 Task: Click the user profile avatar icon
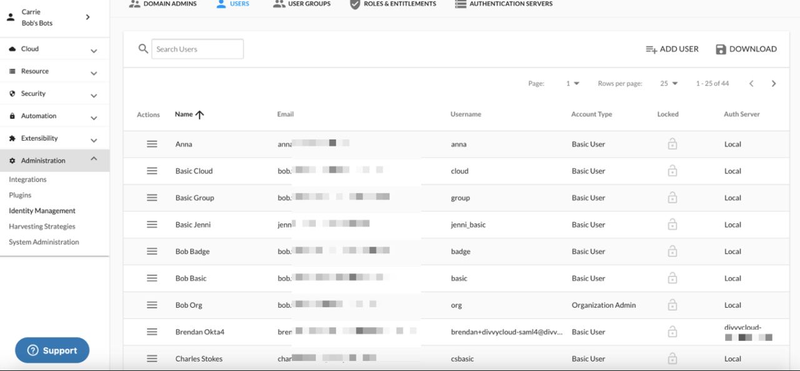[x=11, y=18]
